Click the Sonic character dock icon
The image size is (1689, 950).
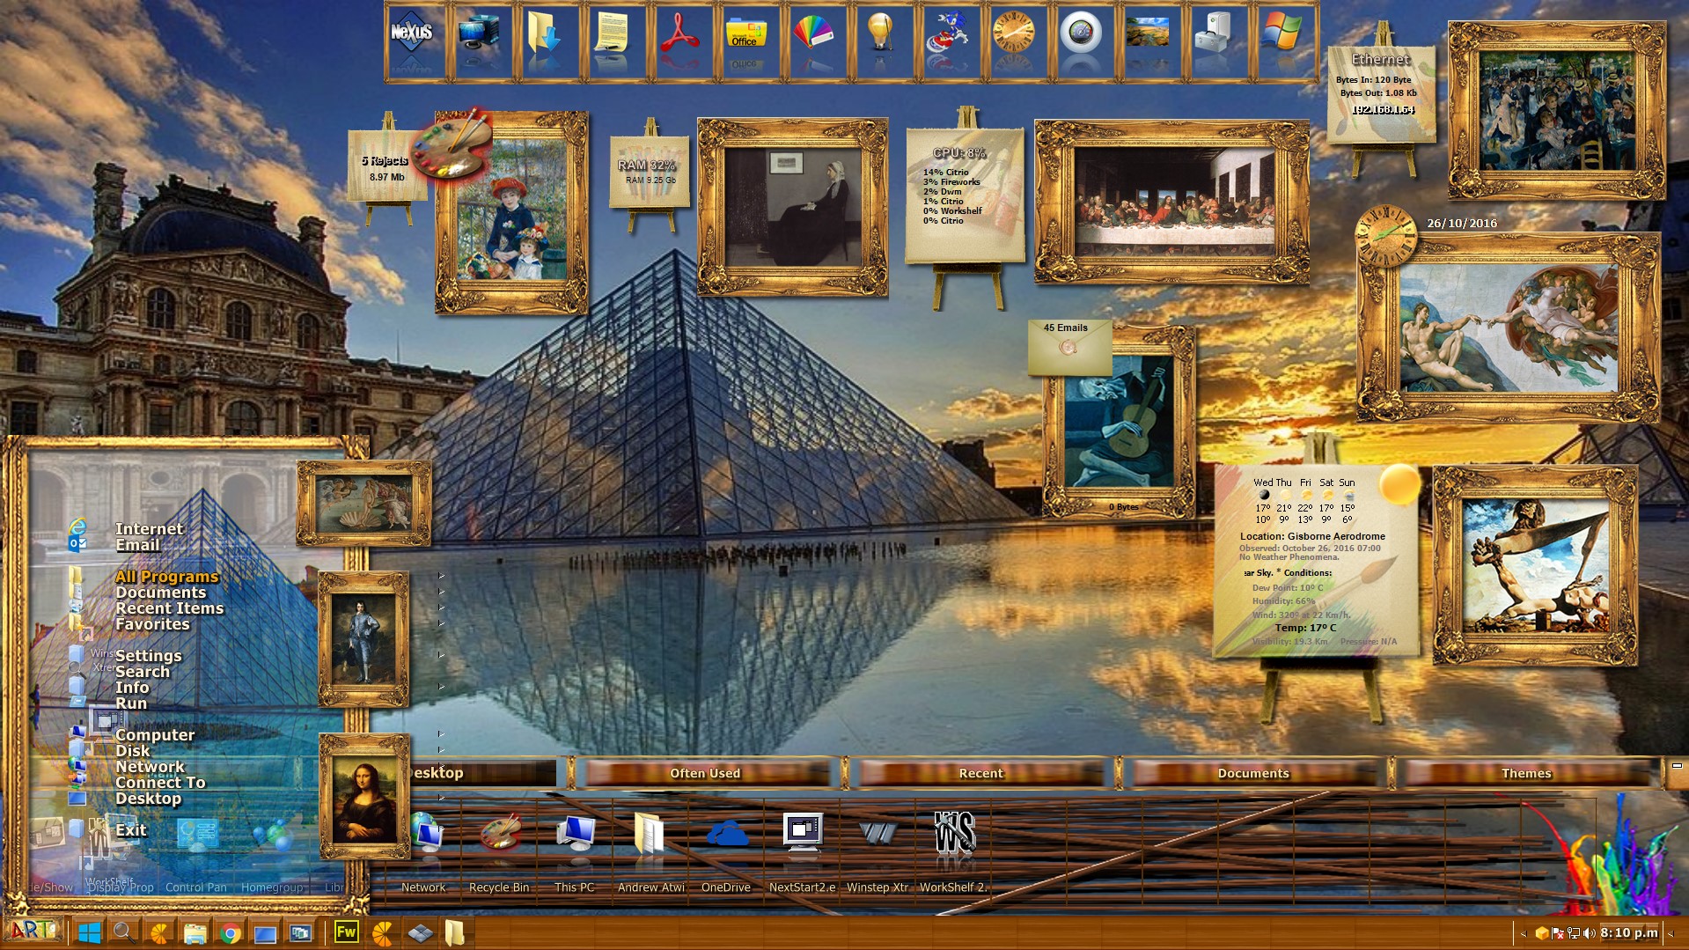coord(946,36)
